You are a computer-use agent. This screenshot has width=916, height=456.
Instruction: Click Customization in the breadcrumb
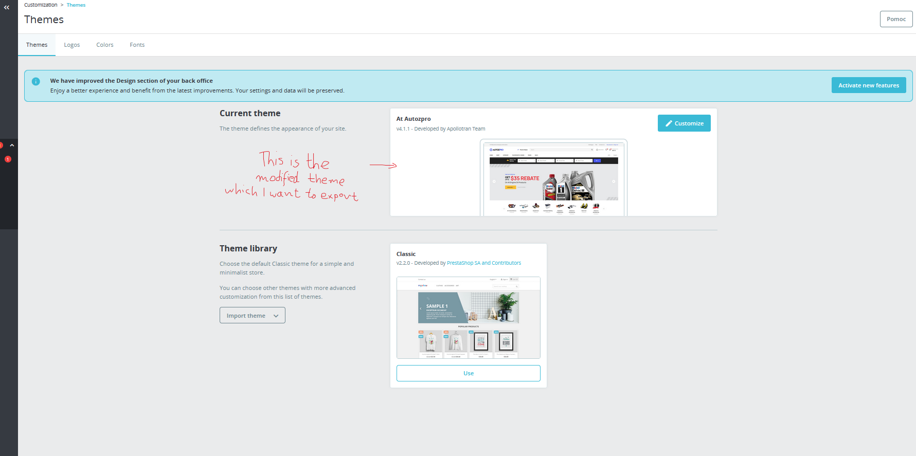(41, 5)
